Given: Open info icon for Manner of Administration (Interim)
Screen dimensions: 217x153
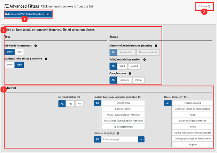Looking at the screenshot, I should pyautogui.click(x=156, y=46).
